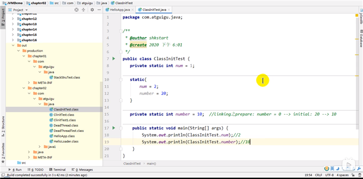
Task: Open the Run tool window tab
Action: [15, 170]
